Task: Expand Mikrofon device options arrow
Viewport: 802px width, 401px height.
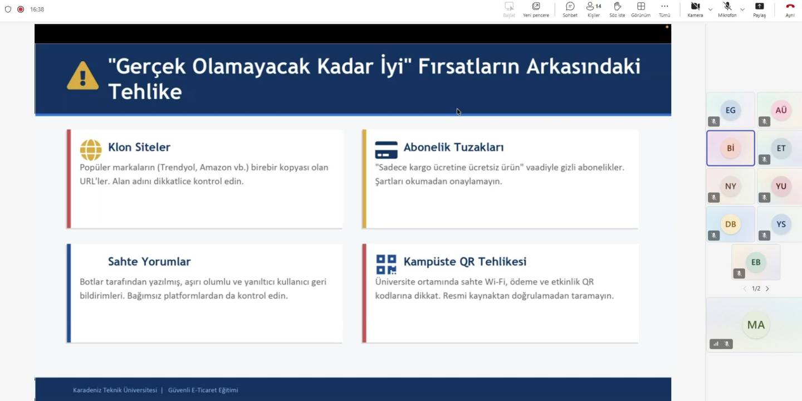Action: [x=742, y=9]
